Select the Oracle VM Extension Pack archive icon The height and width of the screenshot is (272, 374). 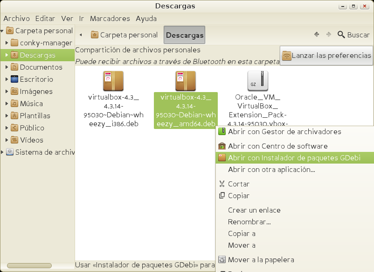click(x=258, y=81)
